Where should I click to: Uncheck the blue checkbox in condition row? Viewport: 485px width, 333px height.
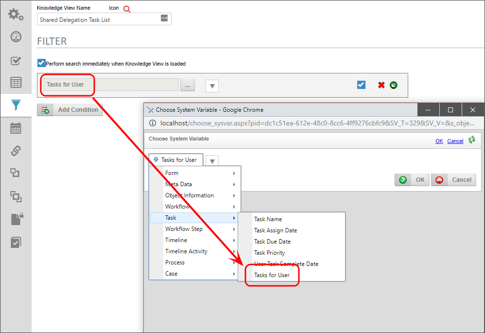361,85
